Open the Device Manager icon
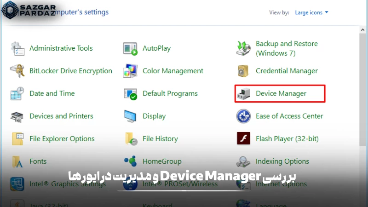Image resolution: width=368 pixels, height=207 pixels. [243, 94]
